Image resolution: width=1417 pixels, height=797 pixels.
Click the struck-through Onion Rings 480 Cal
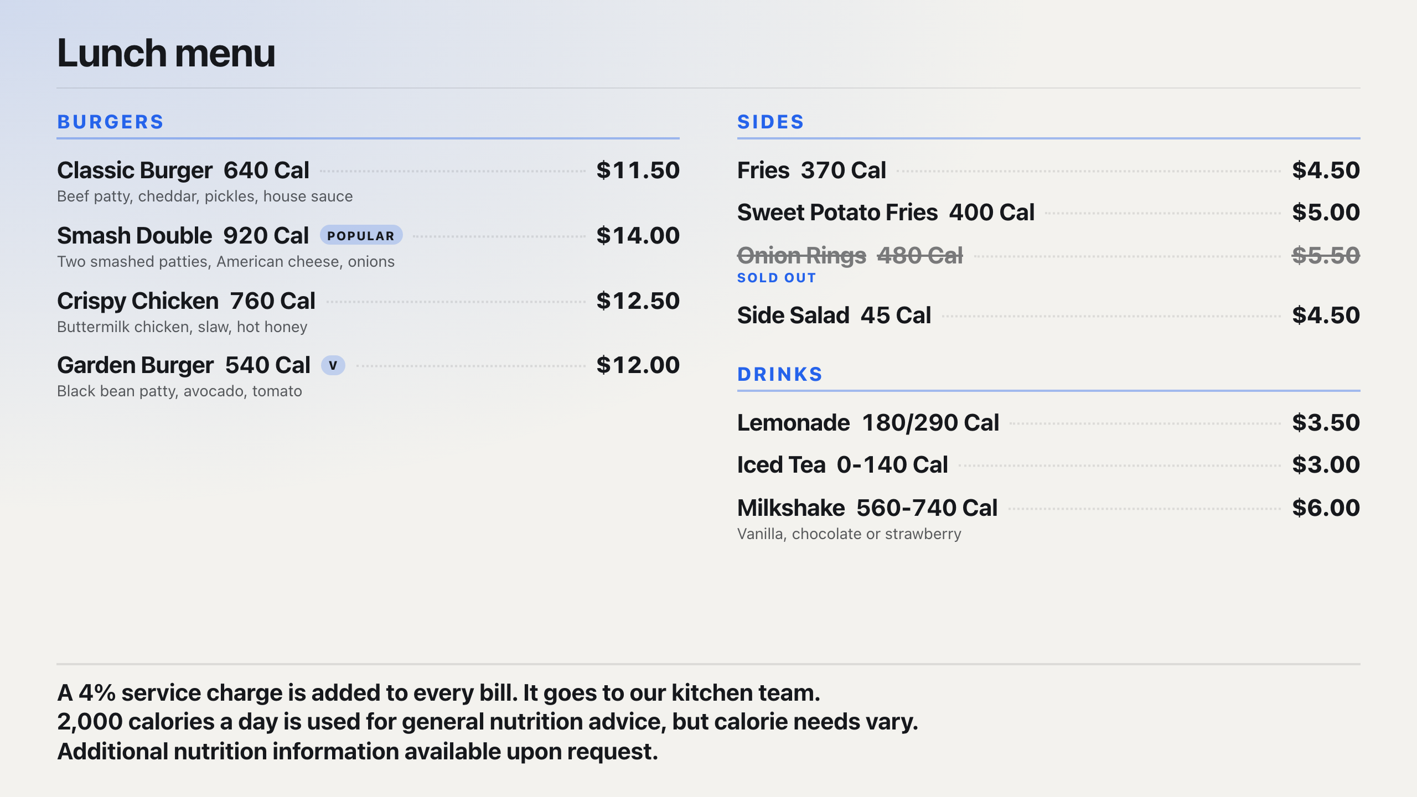pos(850,256)
